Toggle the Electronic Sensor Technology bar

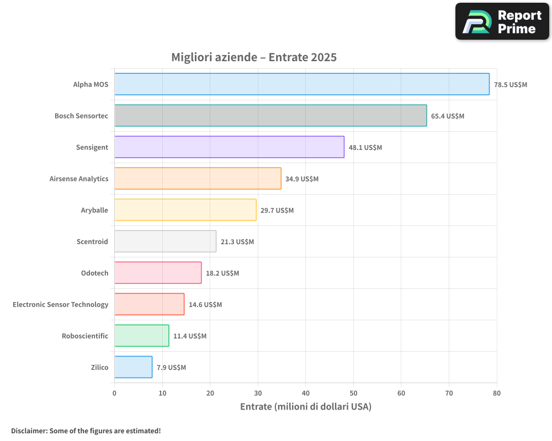[149, 304]
